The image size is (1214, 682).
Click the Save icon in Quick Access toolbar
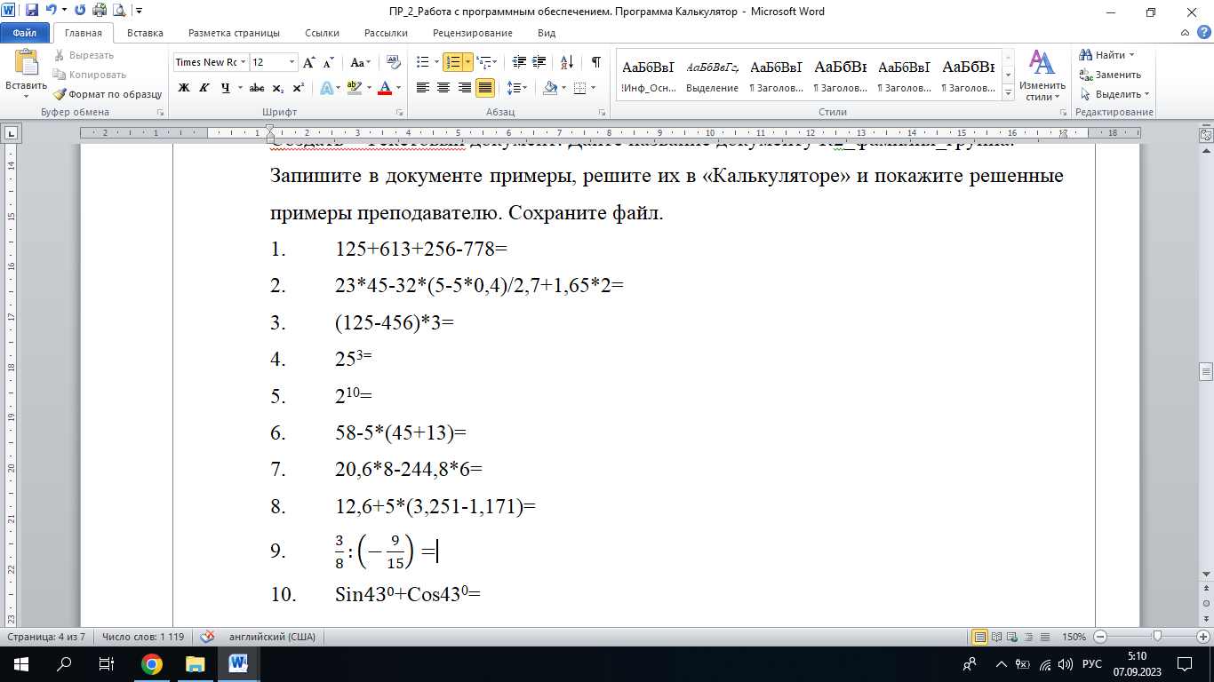tap(32, 12)
